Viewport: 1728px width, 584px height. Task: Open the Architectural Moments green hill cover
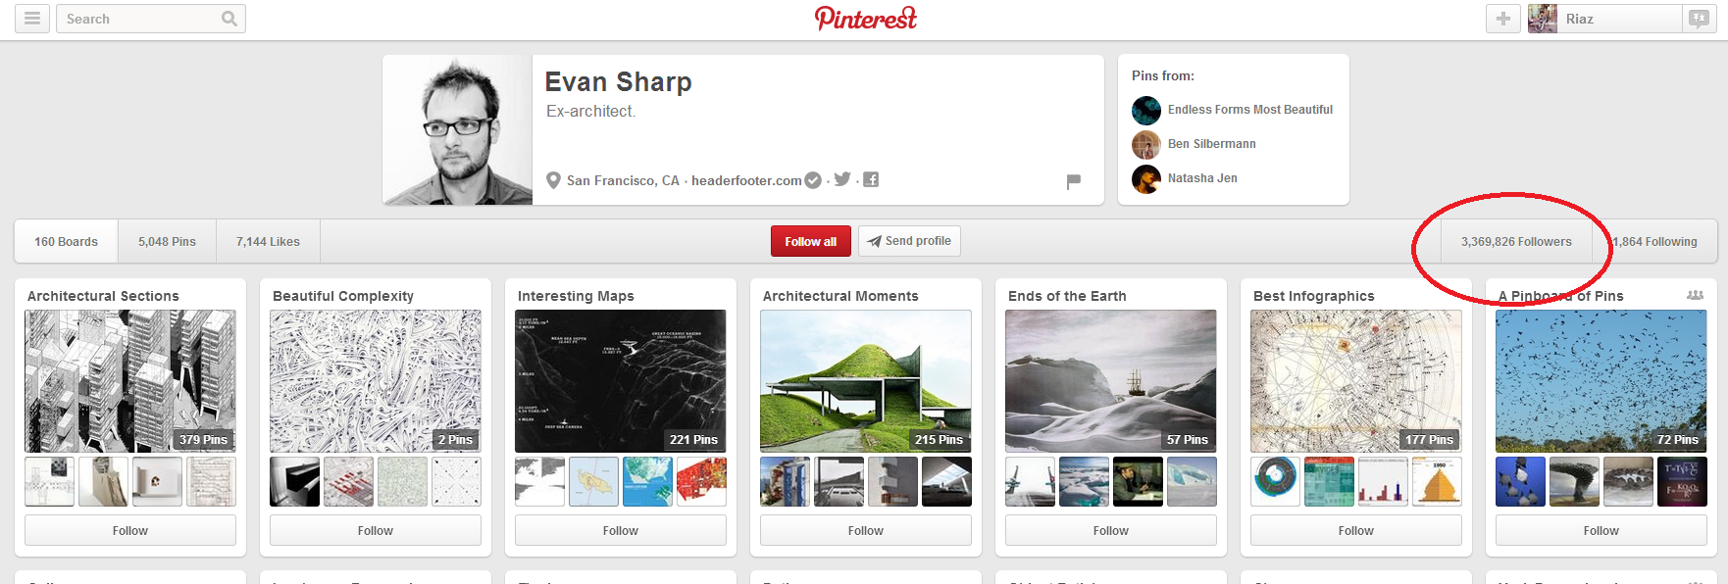[866, 381]
